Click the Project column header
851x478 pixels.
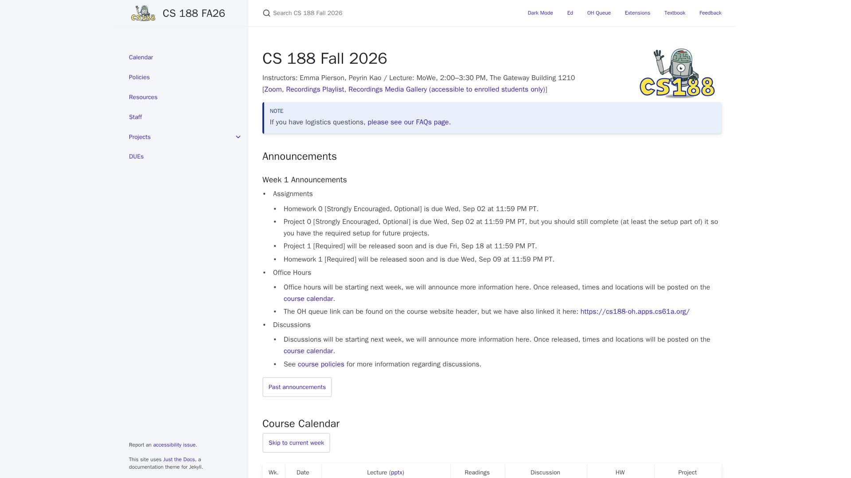coord(687,473)
